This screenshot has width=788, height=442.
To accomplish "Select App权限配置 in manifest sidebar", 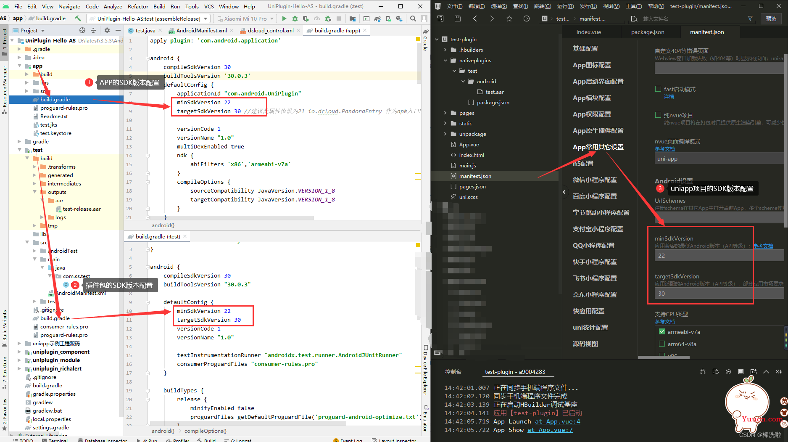I will click(x=592, y=114).
